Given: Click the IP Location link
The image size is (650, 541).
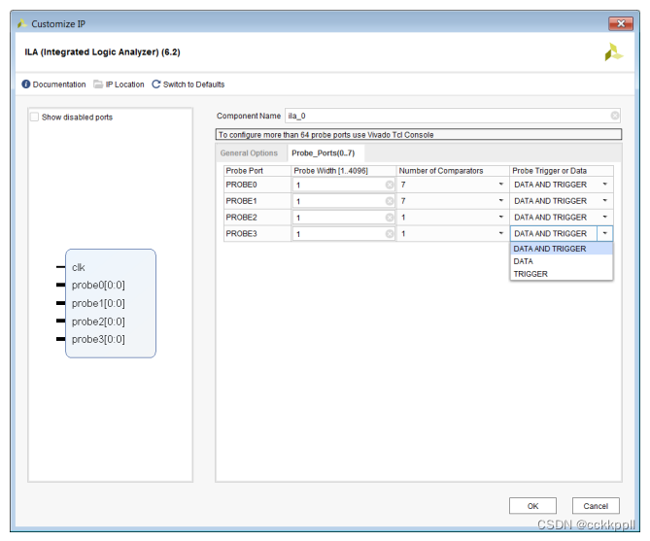Looking at the screenshot, I should (124, 85).
